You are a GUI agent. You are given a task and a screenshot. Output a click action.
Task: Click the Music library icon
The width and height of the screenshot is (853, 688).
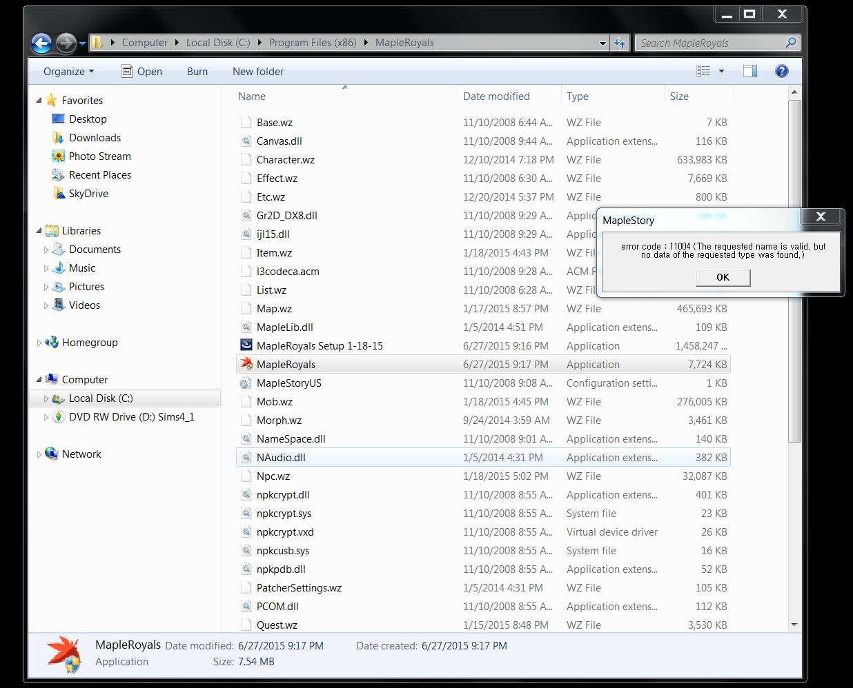pyautogui.click(x=59, y=268)
